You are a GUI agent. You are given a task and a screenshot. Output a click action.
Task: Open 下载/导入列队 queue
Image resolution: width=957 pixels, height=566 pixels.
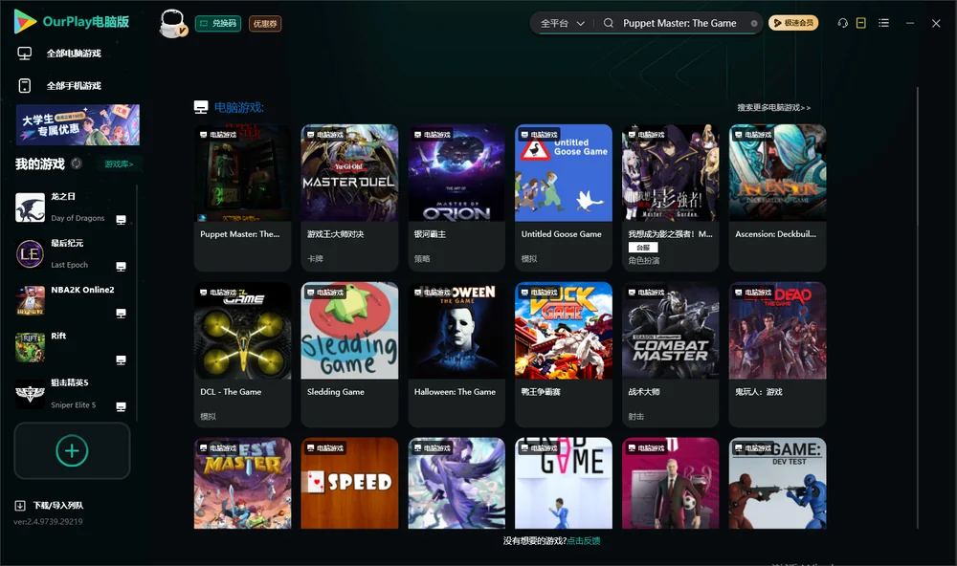(58, 506)
